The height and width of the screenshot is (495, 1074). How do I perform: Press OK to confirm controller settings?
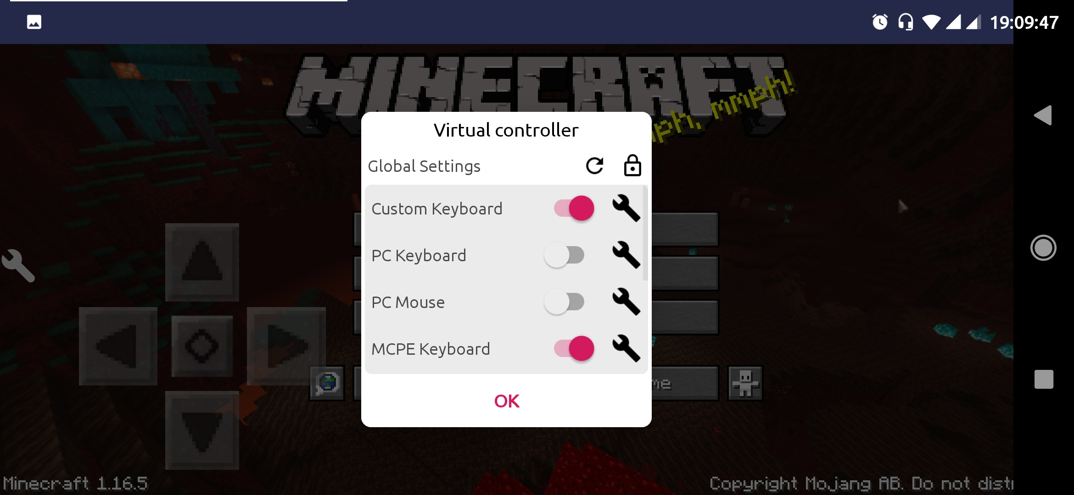point(506,401)
